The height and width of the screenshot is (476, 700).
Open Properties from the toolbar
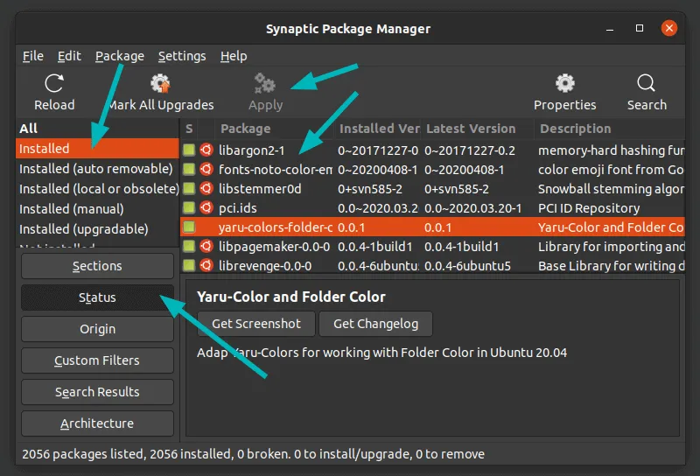tap(564, 84)
